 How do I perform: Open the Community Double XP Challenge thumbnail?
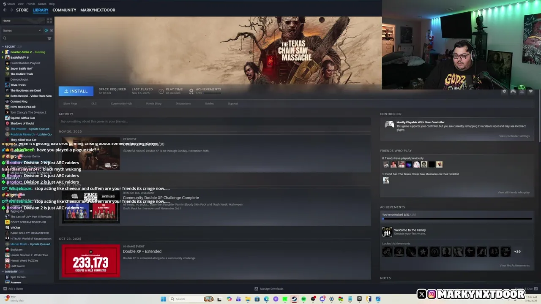[x=91, y=207]
